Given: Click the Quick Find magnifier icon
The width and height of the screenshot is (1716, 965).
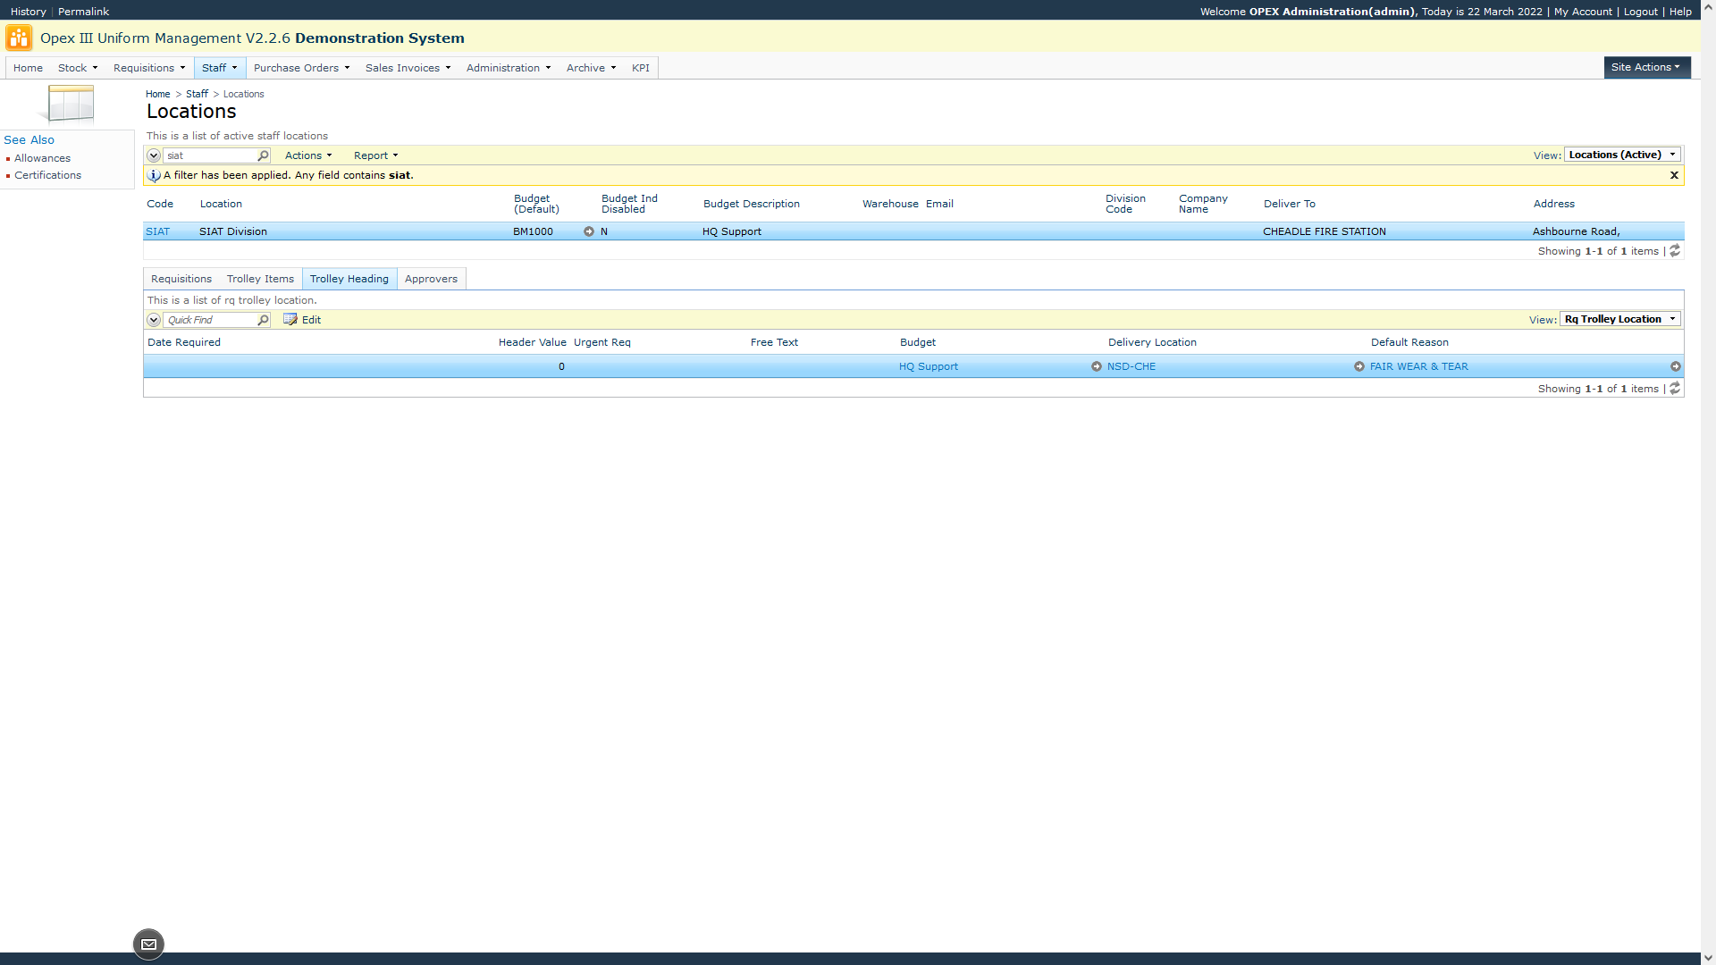Looking at the screenshot, I should 263,320.
